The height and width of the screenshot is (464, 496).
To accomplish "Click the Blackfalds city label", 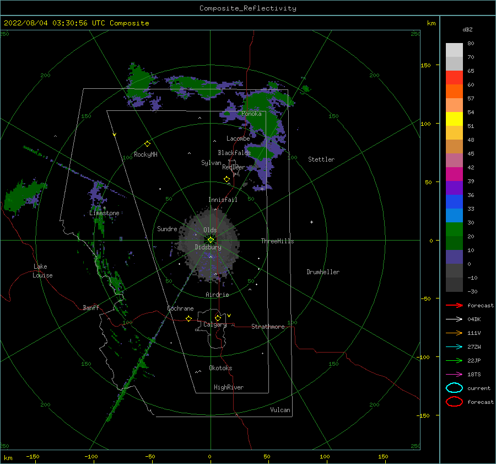I will 234,153.
